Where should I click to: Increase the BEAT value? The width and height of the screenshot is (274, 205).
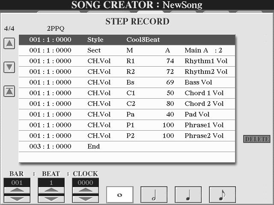(x=51, y=190)
